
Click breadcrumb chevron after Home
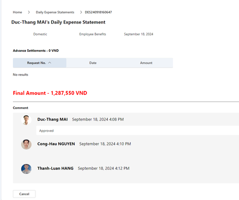pyautogui.click(x=29, y=12)
